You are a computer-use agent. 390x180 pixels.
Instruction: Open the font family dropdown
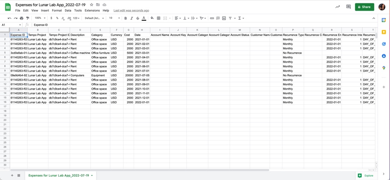(x=94, y=18)
